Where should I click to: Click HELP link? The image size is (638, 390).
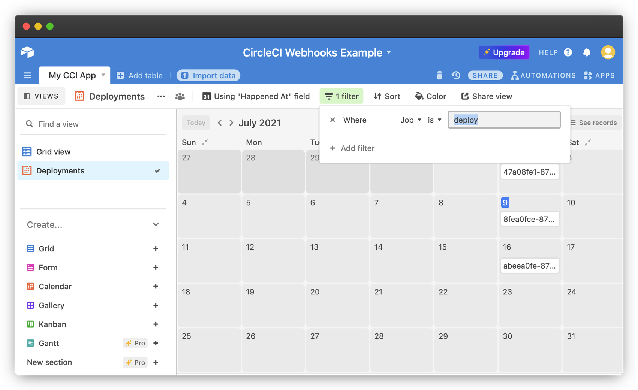click(548, 52)
